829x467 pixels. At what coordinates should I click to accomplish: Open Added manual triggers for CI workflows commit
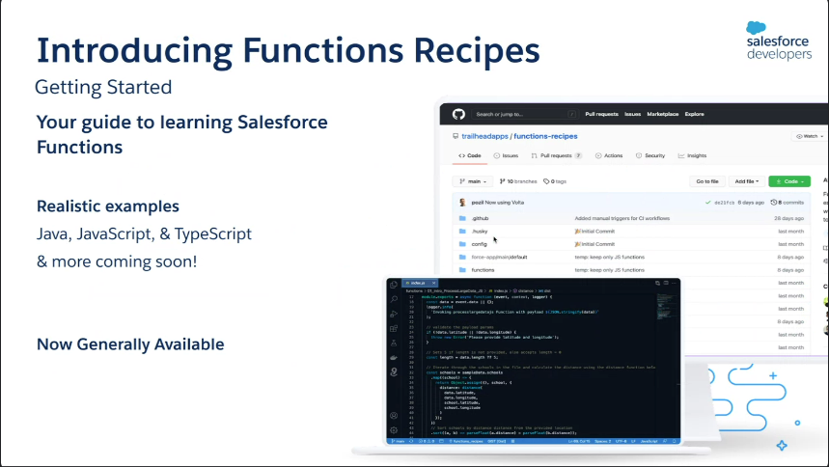[622, 218]
